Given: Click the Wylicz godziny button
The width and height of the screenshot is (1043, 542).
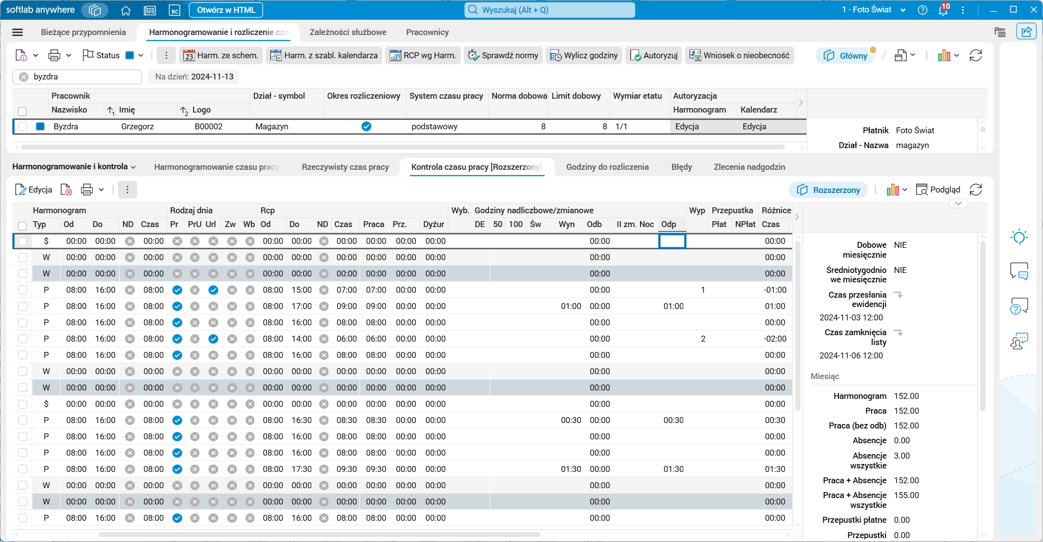Looking at the screenshot, I should (584, 55).
